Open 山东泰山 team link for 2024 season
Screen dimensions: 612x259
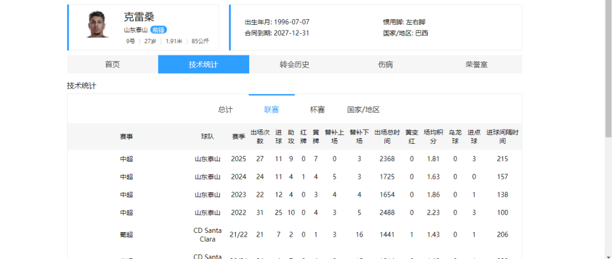click(207, 176)
